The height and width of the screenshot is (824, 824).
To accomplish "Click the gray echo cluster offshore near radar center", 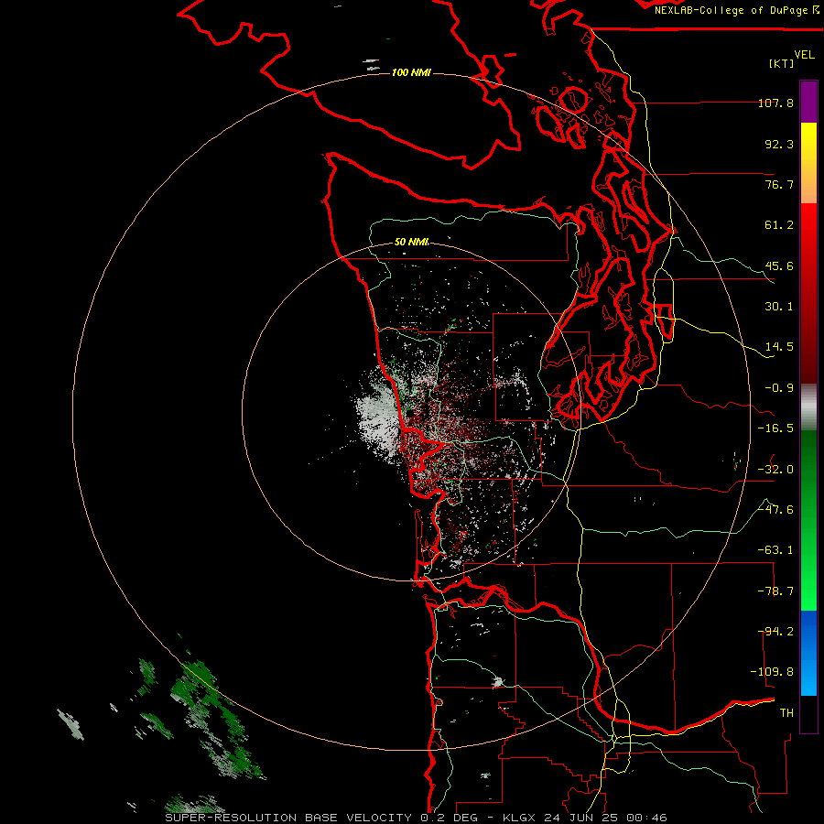I will pyautogui.click(x=377, y=415).
